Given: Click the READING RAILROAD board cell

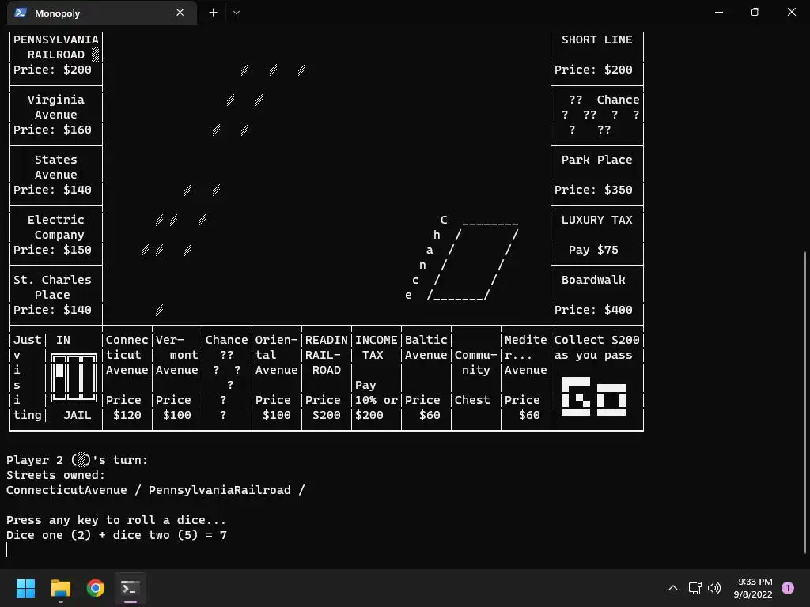Looking at the screenshot, I should [x=327, y=378].
